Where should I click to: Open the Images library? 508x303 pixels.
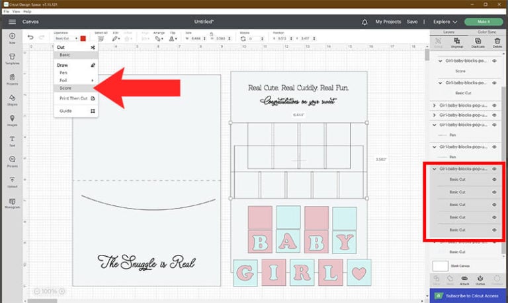point(12,120)
